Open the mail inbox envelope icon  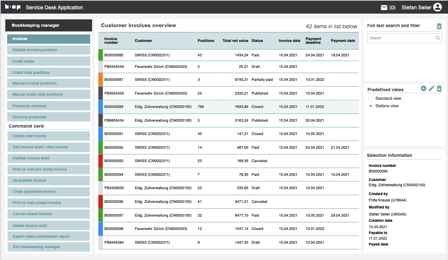pyautogui.click(x=384, y=7)
